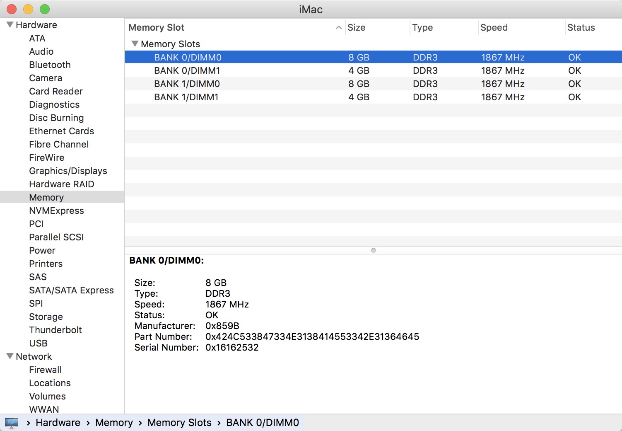Select the BANK 0/DIMM1 memory row
Viewport: 622px width, 431px height.
[x=187, y=70]
